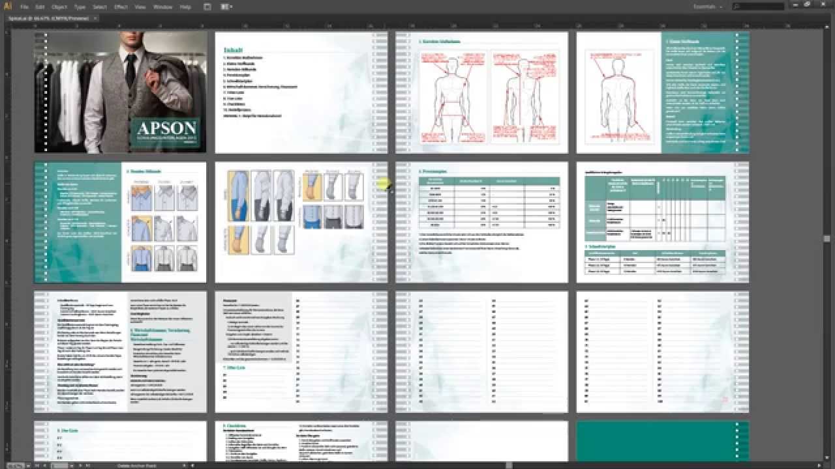Go to the first artboard
This screenshot has height=469, width=835.
(x=37, y=466)
